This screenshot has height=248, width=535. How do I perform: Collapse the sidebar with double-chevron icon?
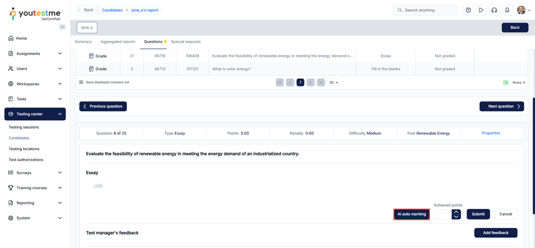(x=62, y=27)
